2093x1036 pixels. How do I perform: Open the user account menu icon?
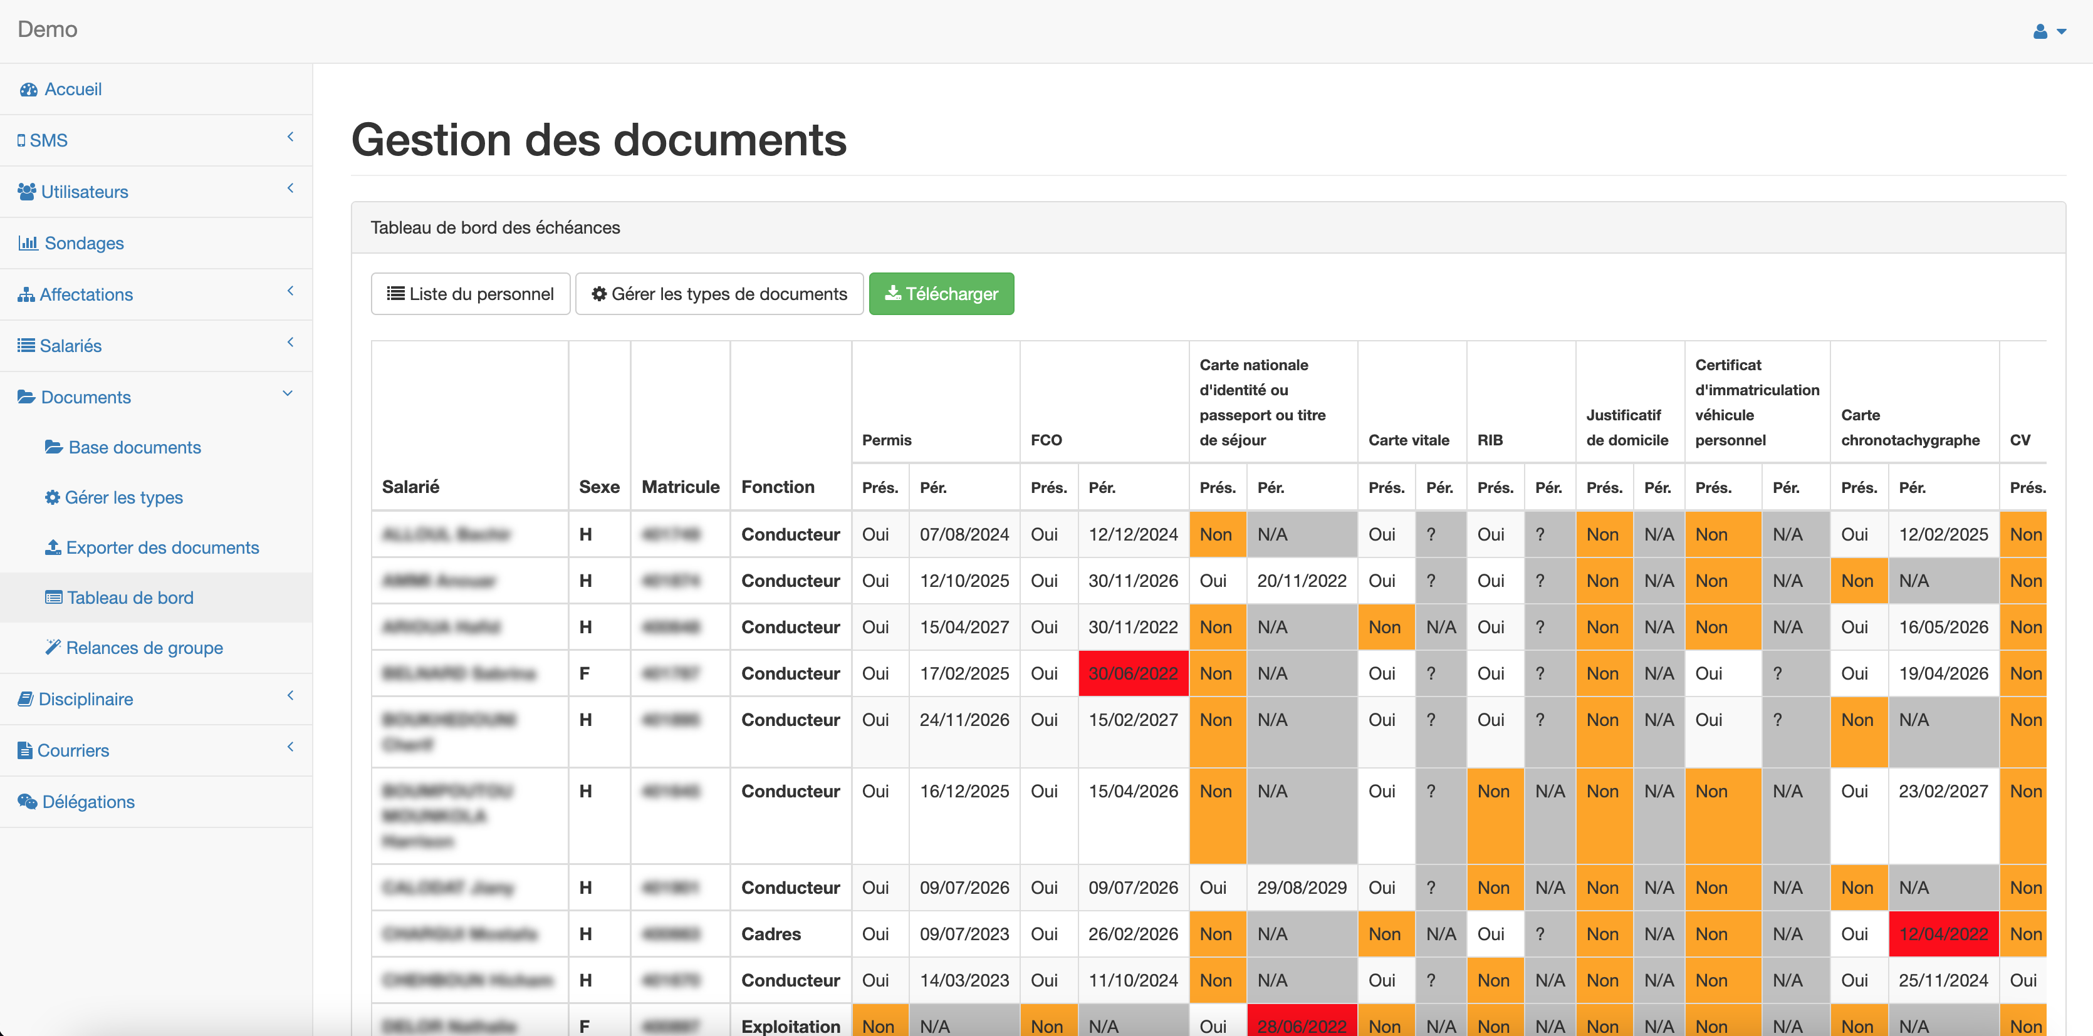2039,32
